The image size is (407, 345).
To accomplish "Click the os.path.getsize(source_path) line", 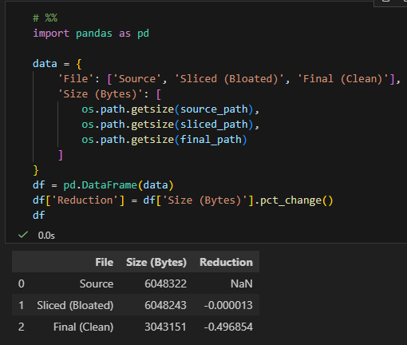I will (170, 109).
